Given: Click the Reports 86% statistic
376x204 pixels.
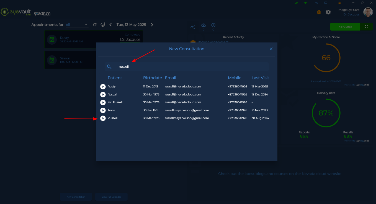Looking at the screenshot, I should coord(304,134).
